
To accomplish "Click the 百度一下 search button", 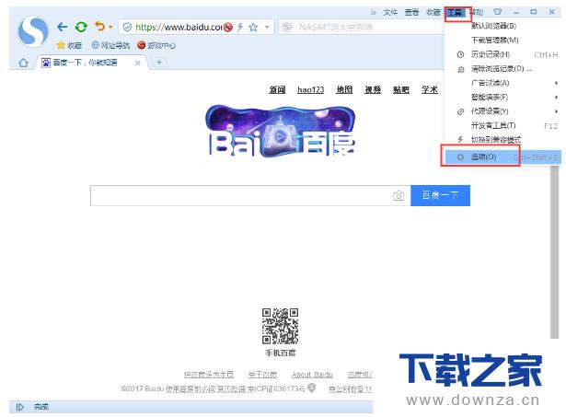I will pyautogui.click(x=440, y=195).
